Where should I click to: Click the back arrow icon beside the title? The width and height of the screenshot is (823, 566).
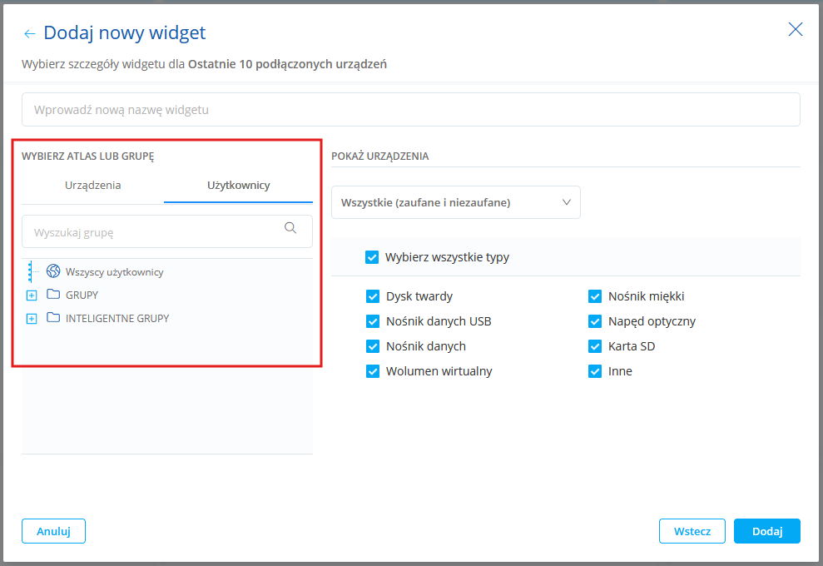click(x=30, y=34)
